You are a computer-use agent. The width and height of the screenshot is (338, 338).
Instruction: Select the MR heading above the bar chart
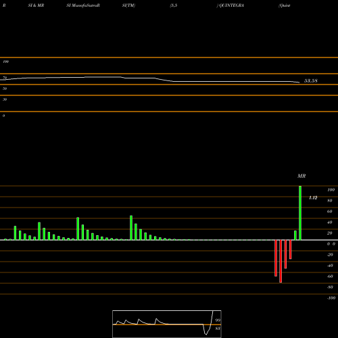pyautogui.click(x=301, y=176)
